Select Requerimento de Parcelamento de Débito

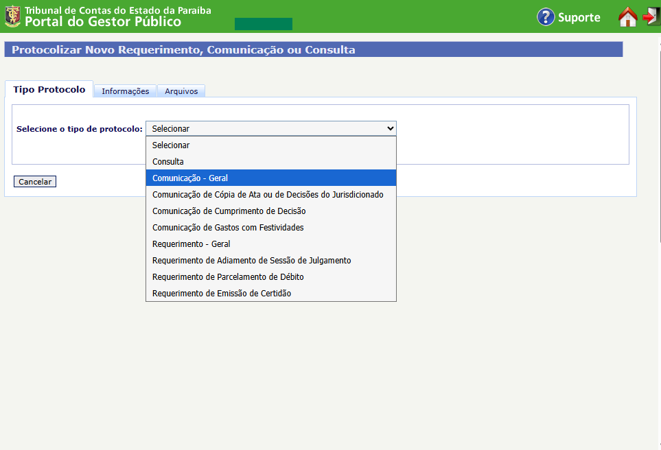[271, 276]
